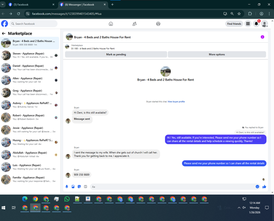Screen dimensions: 274x221
Task: Click View buyer profile link
Action: (x=176, y=101)
